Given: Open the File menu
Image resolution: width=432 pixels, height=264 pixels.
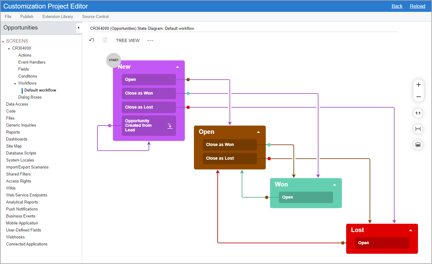Looking at the screenshot, I should (8, 17).
